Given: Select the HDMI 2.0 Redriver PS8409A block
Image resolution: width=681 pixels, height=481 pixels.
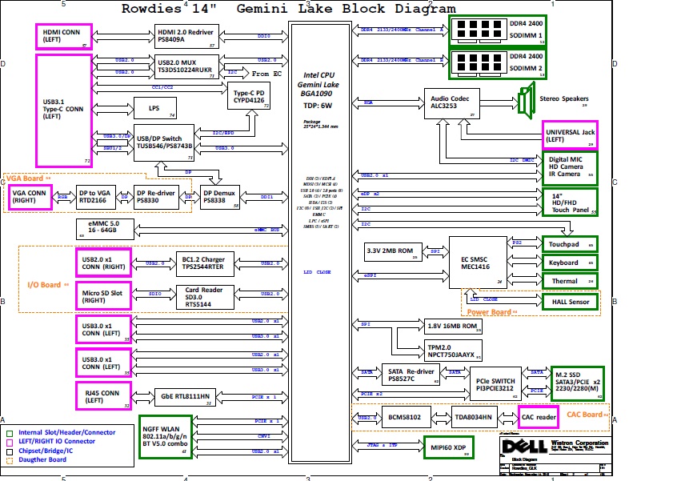Looking at the screenshot, I should click(186, 37).
